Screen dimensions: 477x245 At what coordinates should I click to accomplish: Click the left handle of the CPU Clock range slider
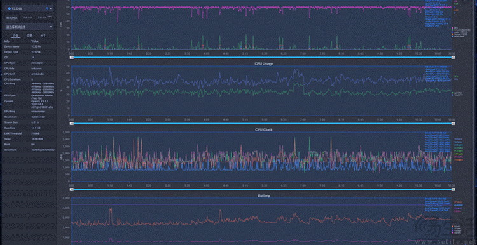(72, 189)
